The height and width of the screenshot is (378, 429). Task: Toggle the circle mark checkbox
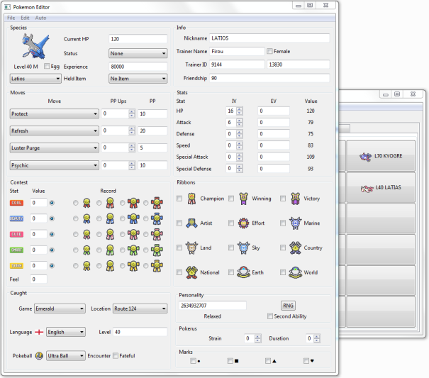pos(193,361)
